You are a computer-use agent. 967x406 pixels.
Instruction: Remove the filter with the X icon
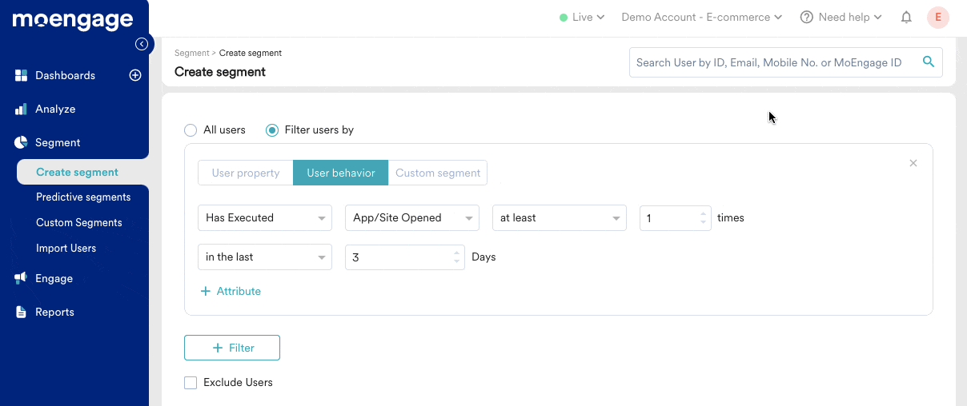click(x=913, y=163)
